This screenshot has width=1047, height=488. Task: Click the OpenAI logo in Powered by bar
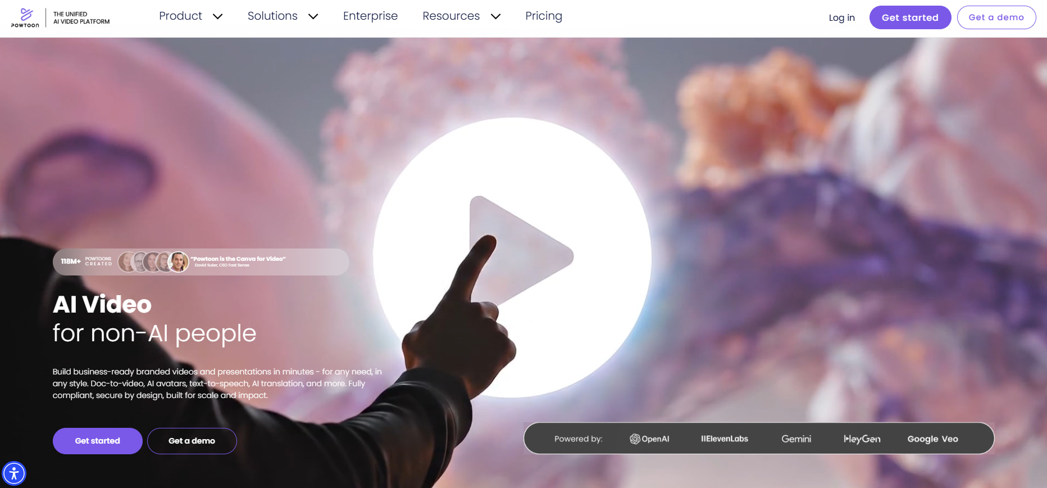pos(649,439)
